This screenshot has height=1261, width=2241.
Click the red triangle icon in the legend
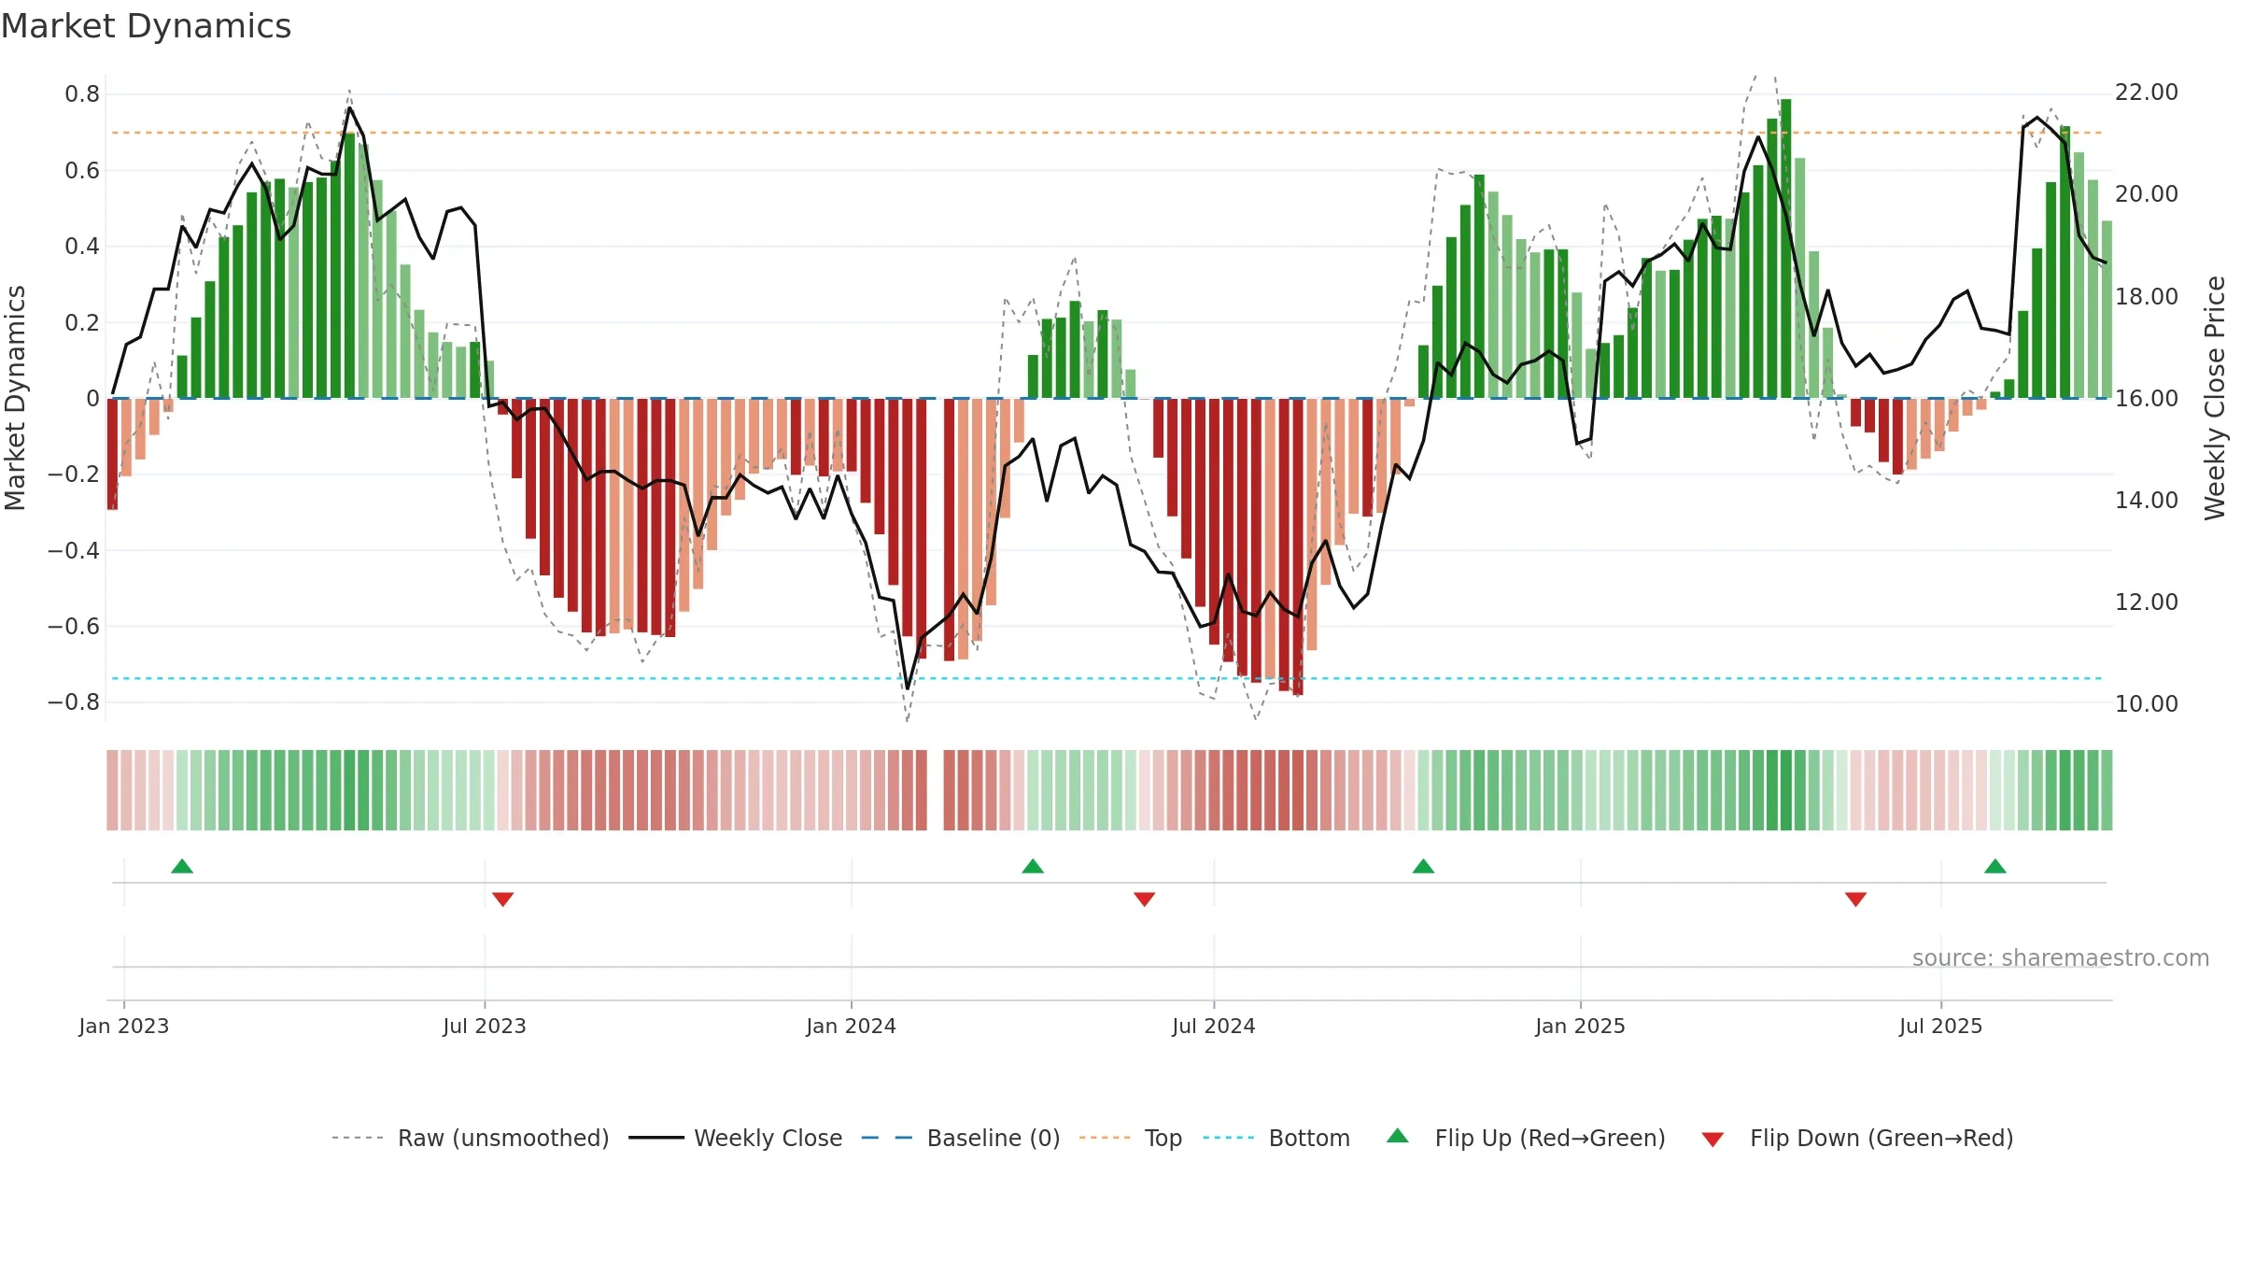pyautogui.click(x=1712, y=1140)
